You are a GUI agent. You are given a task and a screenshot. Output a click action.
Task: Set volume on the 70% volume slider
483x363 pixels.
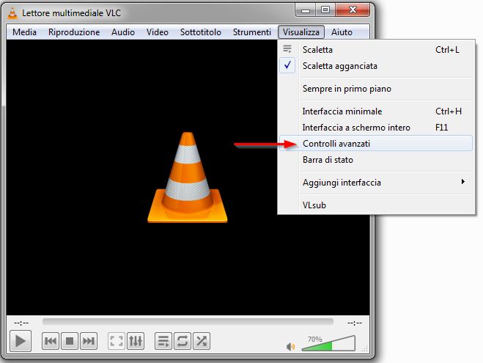coord(328,344)
